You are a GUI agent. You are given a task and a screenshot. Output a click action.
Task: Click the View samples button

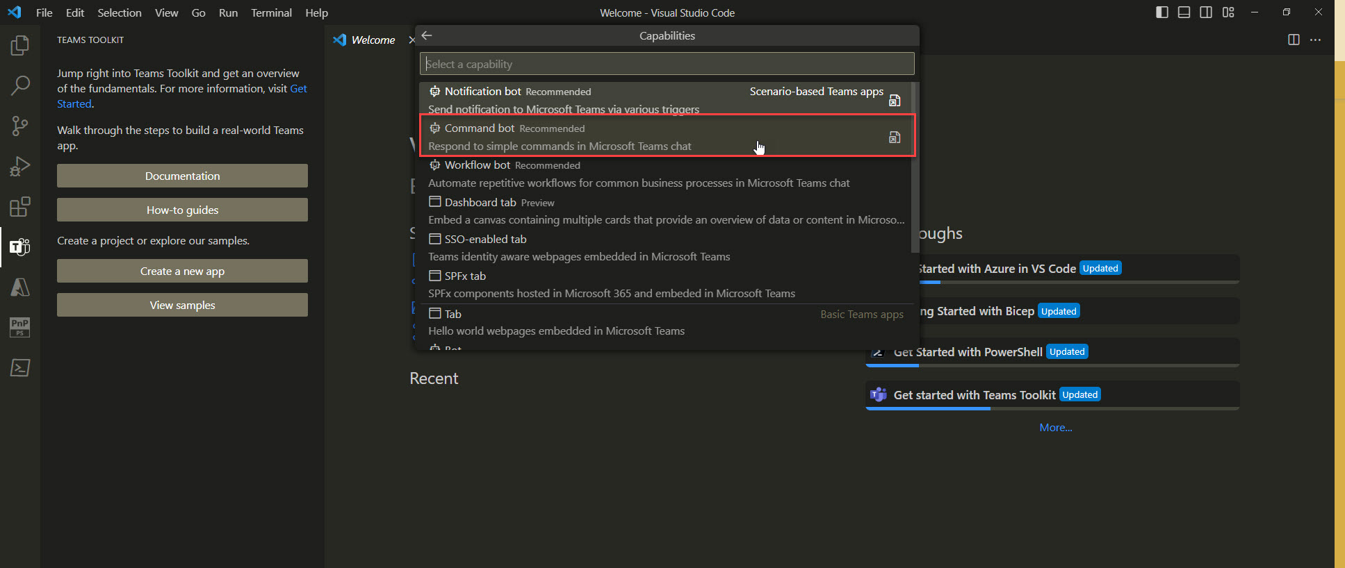pos(182,305)
